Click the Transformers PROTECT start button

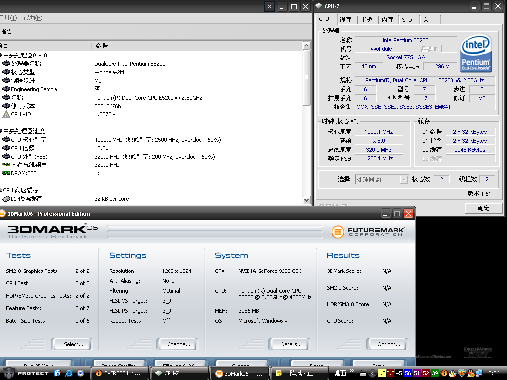pyautogui.click(x=25, y=373)
